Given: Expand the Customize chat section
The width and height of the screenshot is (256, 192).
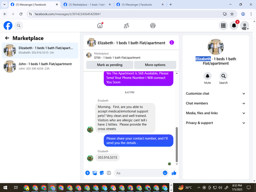Looking at the screenshot, I should pyautogui.click(x=216, y=94).
